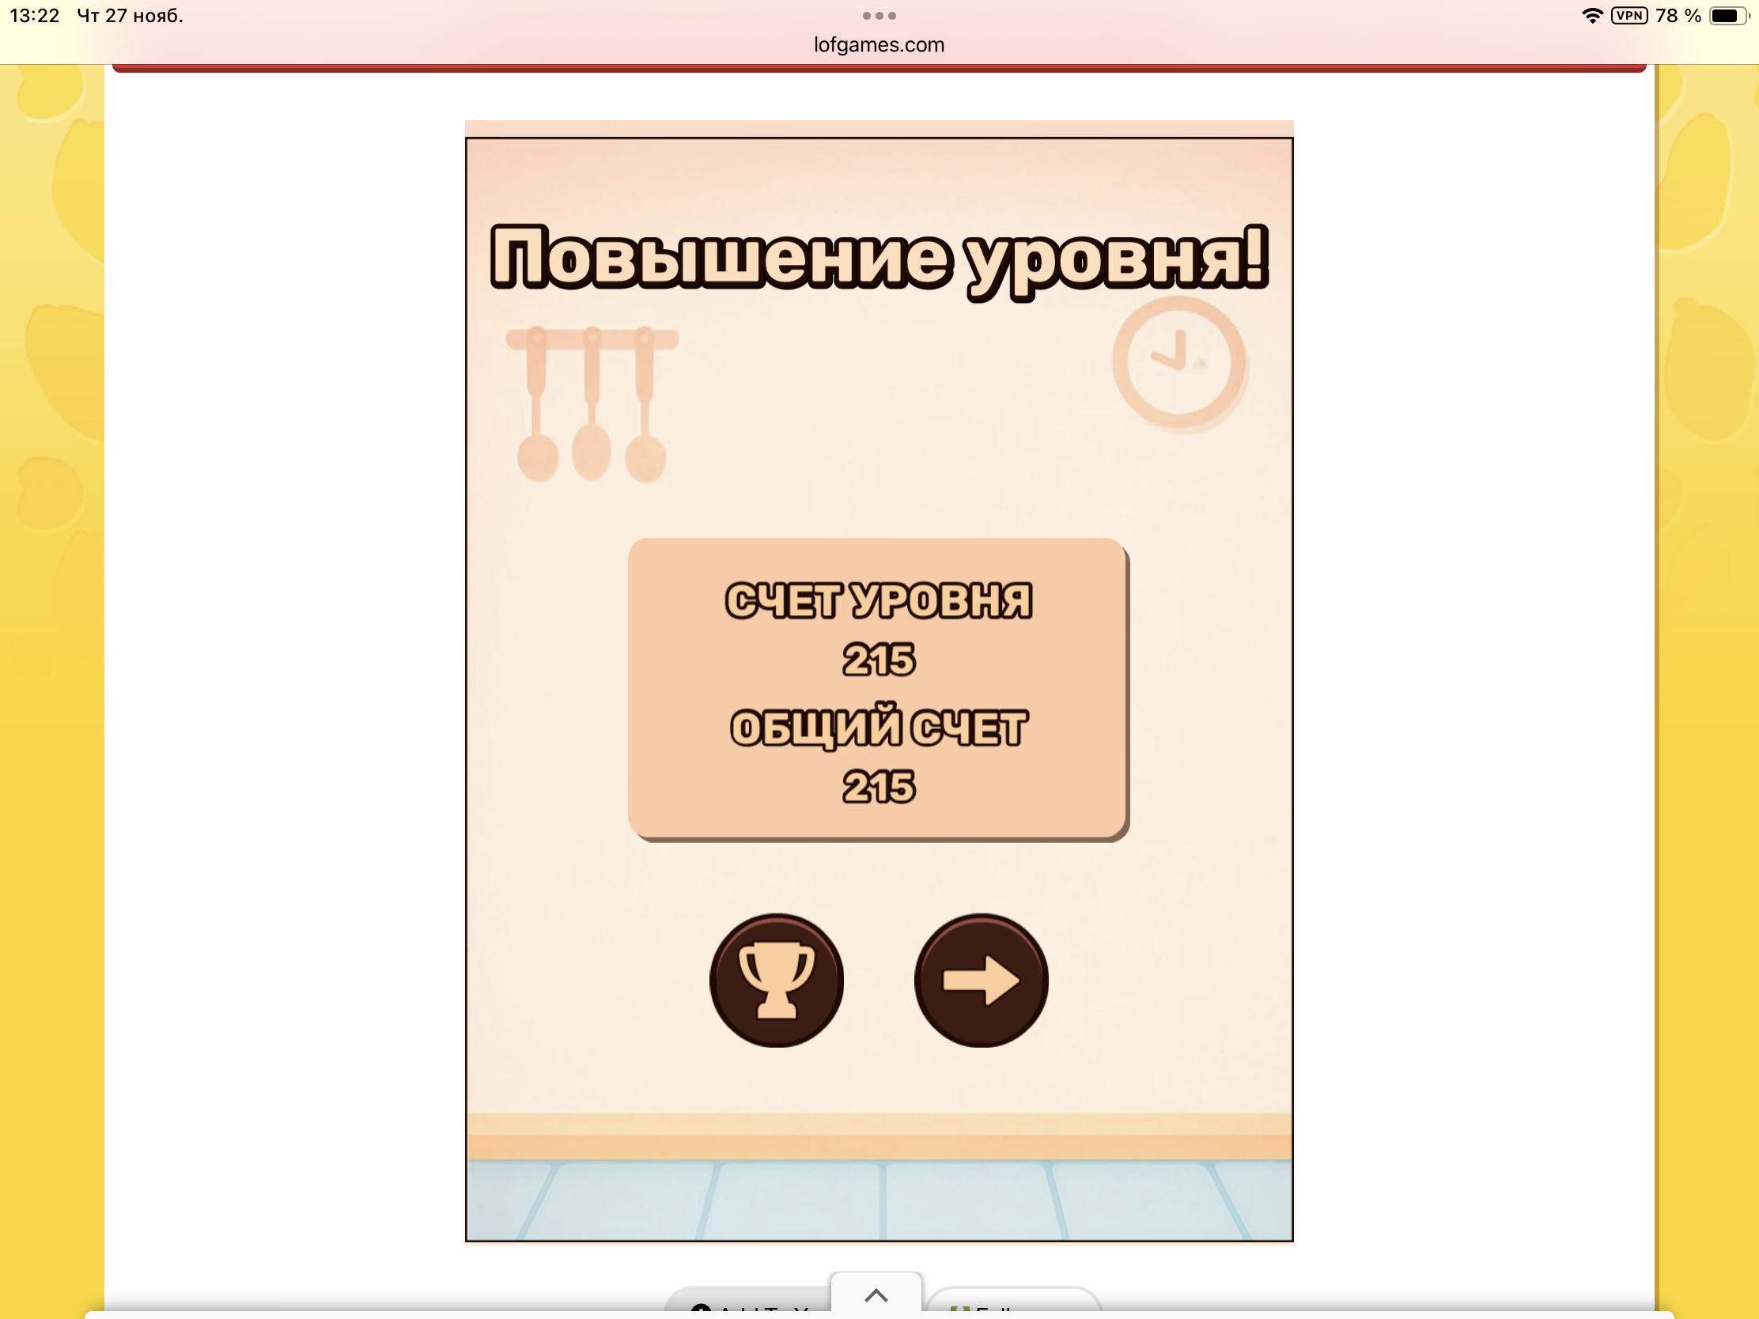The image size is (1759, 1319).
Task: Click the wall clock decoration
Action: click(1178, 361)
